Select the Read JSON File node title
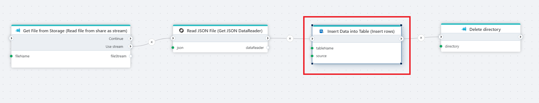 (x=225, y=31)
